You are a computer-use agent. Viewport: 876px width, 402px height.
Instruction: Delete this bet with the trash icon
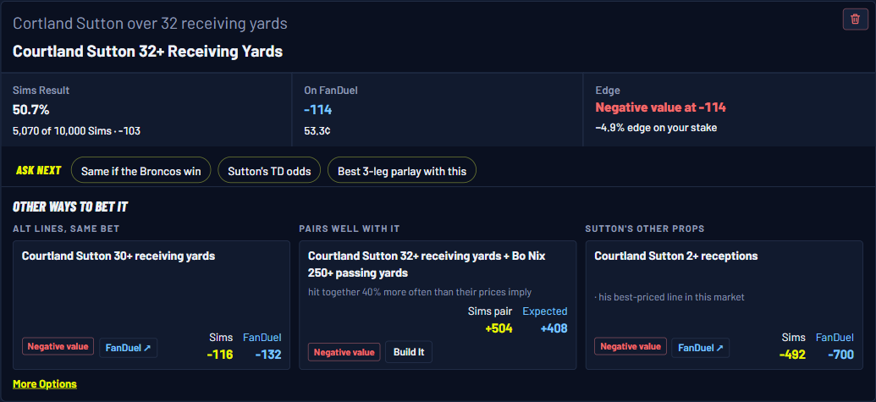[x=855, y=19]
